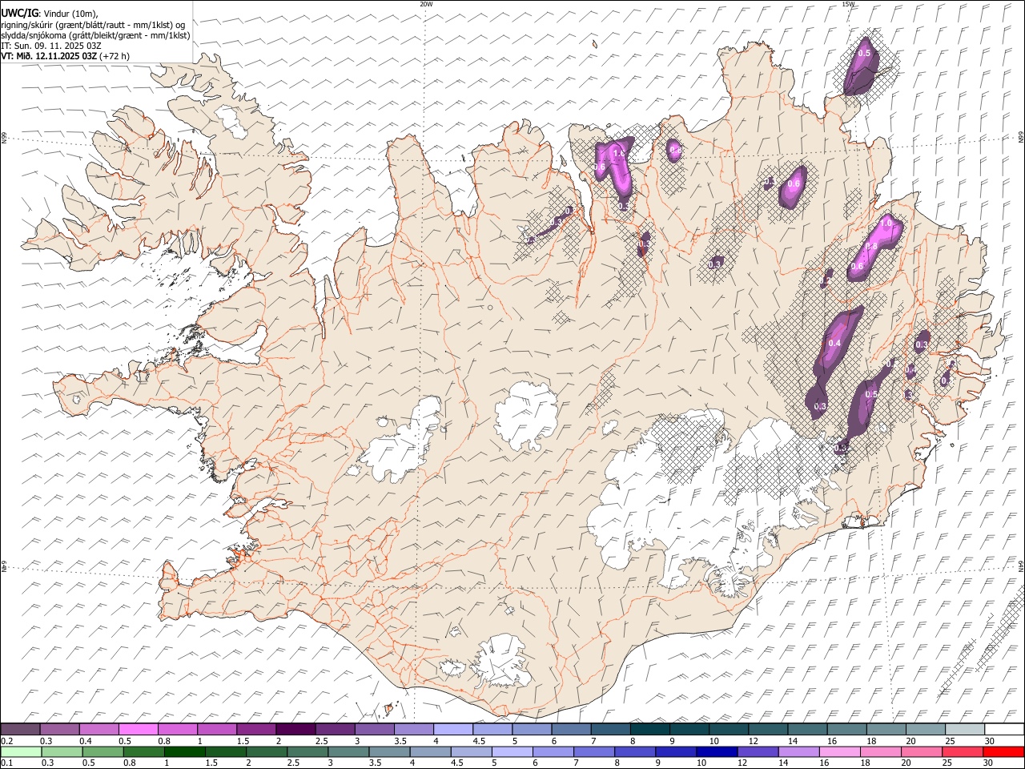1025x769 pixels.
Task: Click the '0.5' value in the offshore northeast patch
Action: pos(864,53)
